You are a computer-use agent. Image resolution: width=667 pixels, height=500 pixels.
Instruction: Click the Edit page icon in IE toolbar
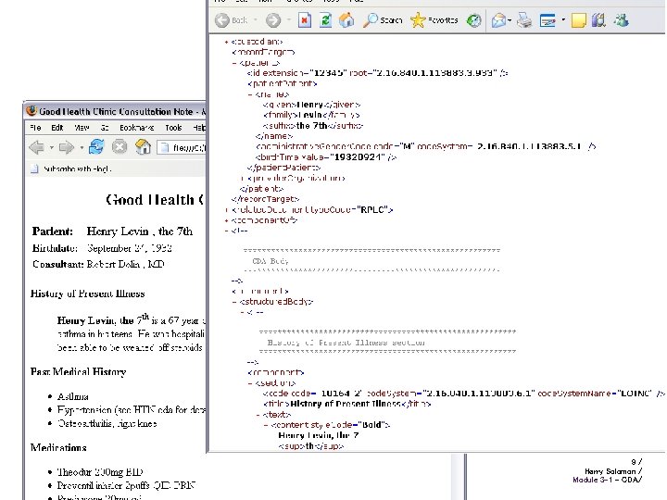(x=547, y=20)
